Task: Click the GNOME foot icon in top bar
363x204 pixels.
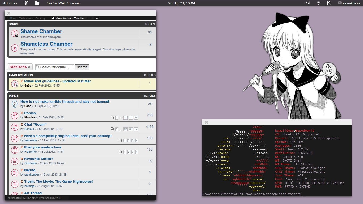Action: point(26,3)
